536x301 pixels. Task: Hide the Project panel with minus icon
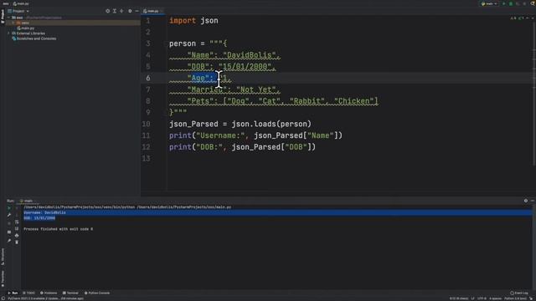point(137,11)
